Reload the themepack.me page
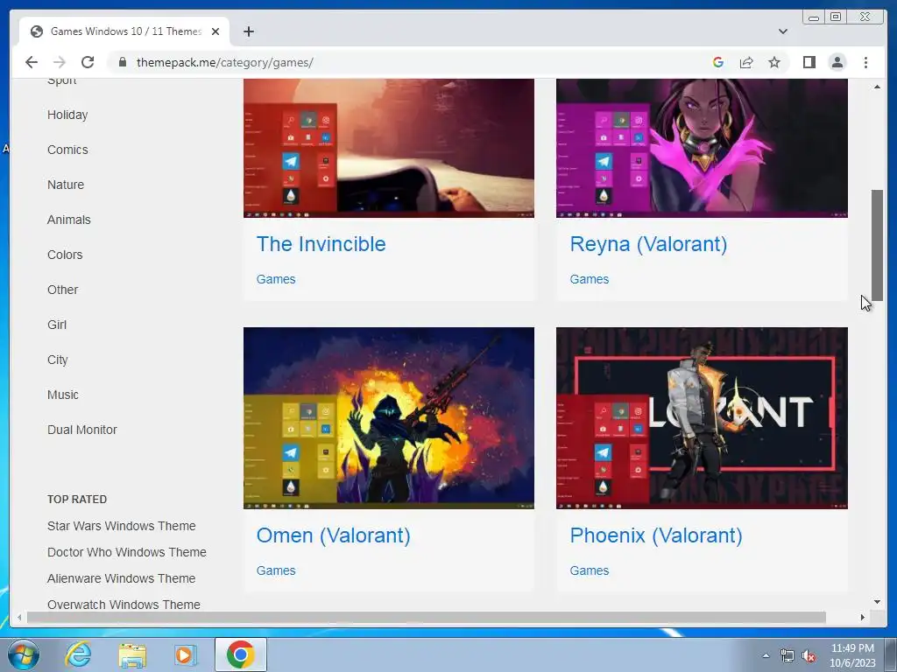Image resolution: width=897 pixels, height=672 pixels. [88, 62]
